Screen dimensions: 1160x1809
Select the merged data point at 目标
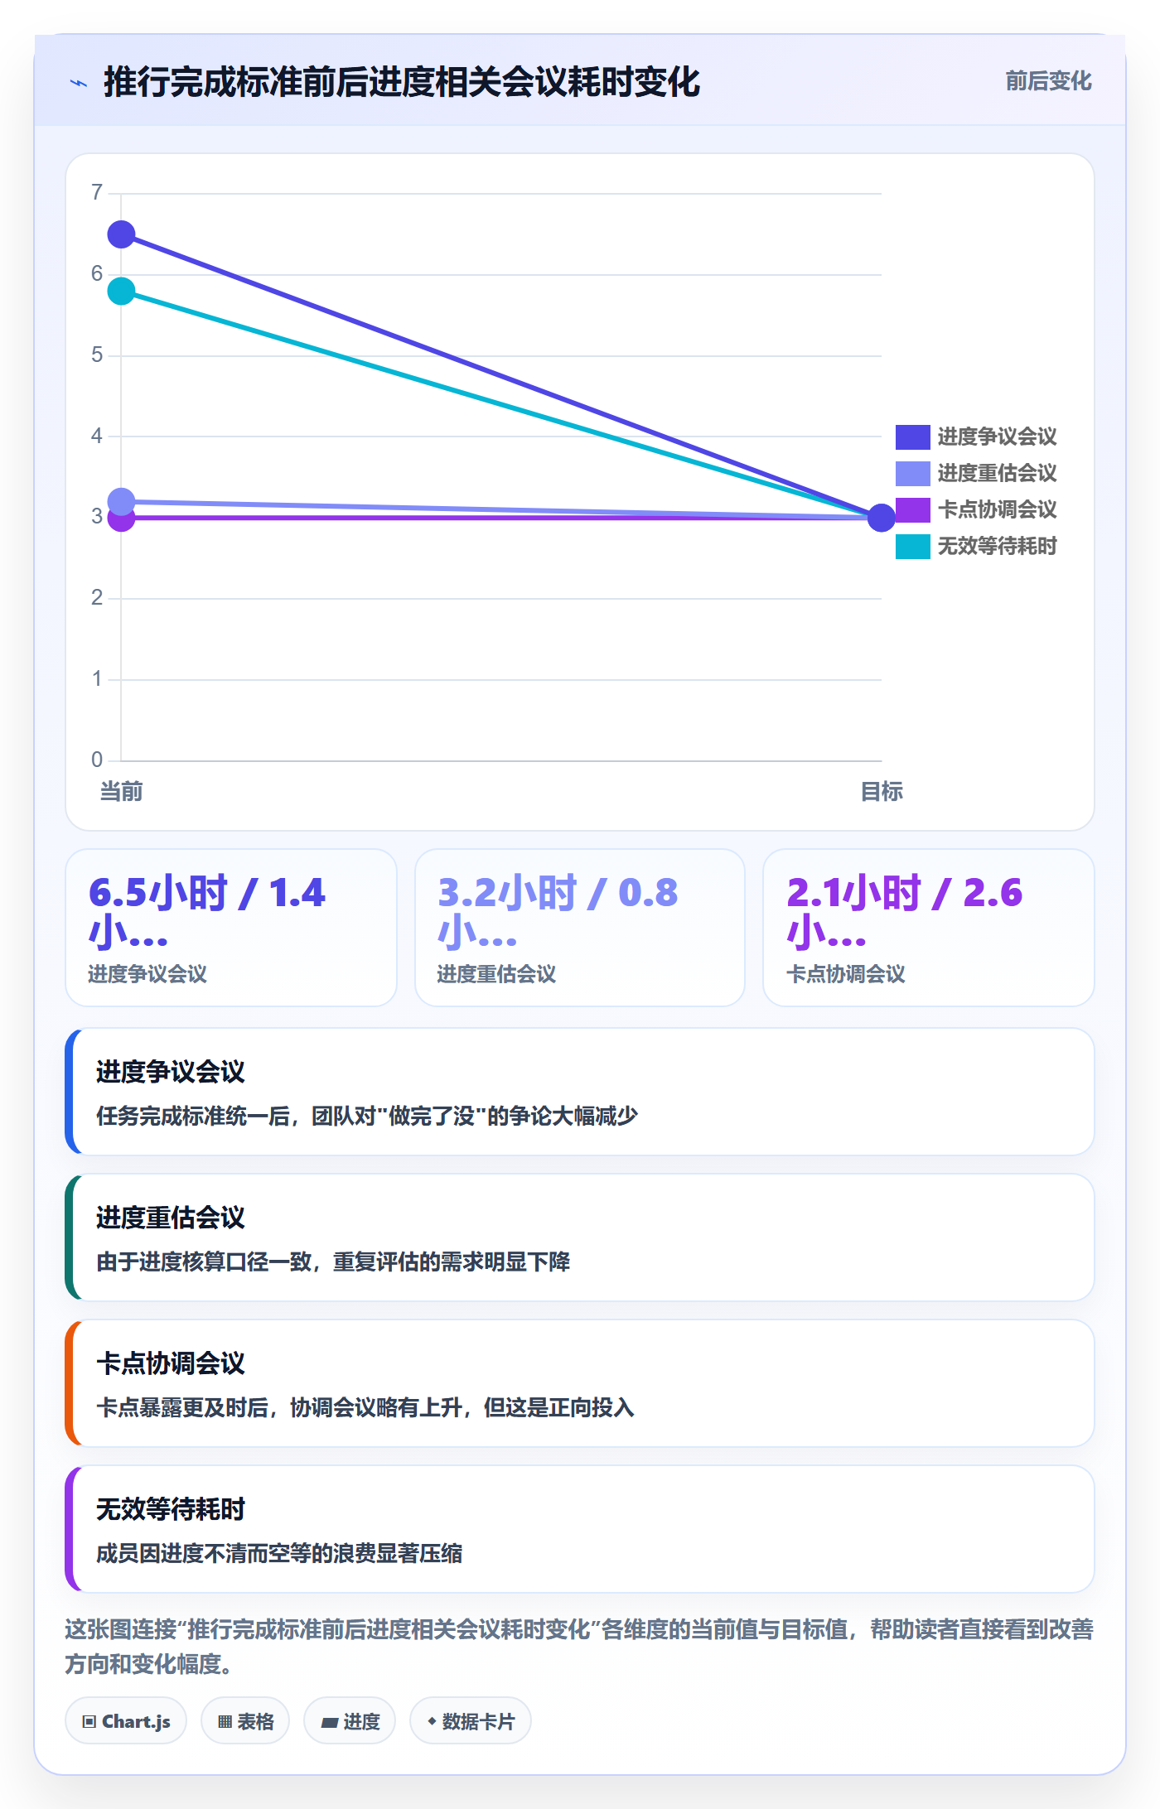[x=882, y=518]
